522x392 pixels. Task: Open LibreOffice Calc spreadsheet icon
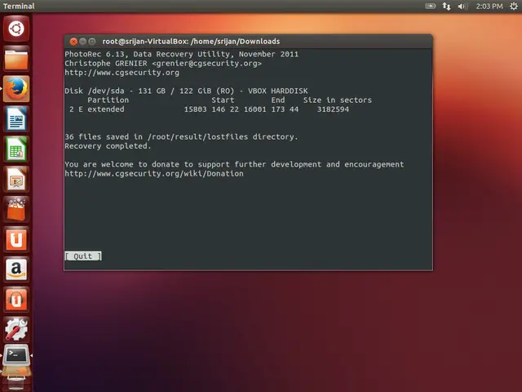tap(16, 149)
